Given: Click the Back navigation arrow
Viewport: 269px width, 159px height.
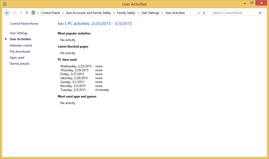Looking at the screenshot, I should tap(7, 13).
